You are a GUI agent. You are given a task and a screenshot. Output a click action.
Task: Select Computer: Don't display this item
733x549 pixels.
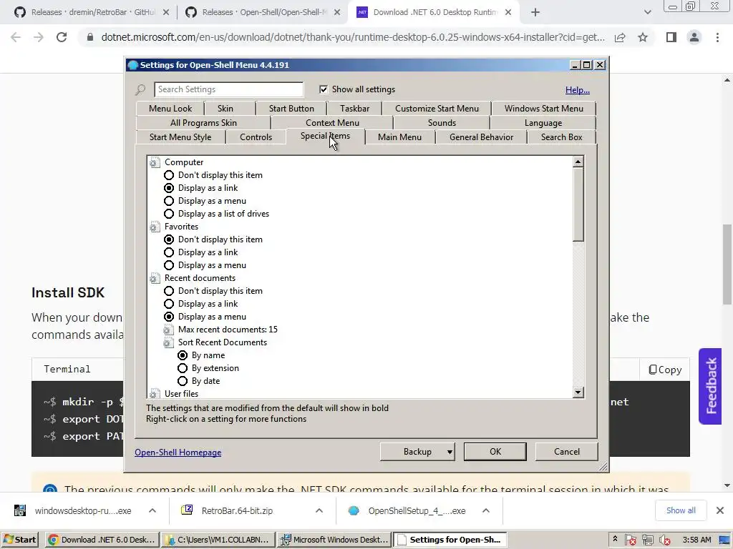pyautogui.click(x=169, y=175)
